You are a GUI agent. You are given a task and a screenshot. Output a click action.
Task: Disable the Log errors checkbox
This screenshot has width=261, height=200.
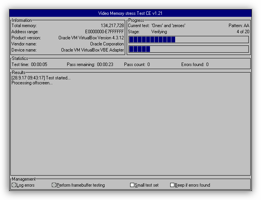coord(14,185)
